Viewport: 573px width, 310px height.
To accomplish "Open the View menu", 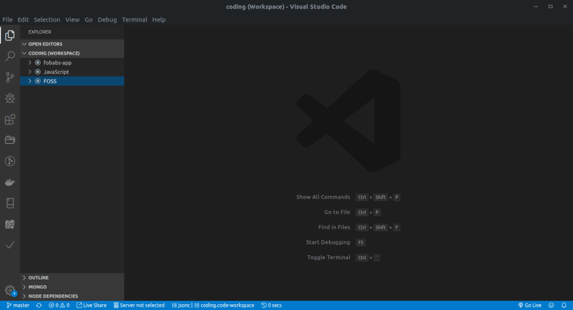I will point(72,20).
